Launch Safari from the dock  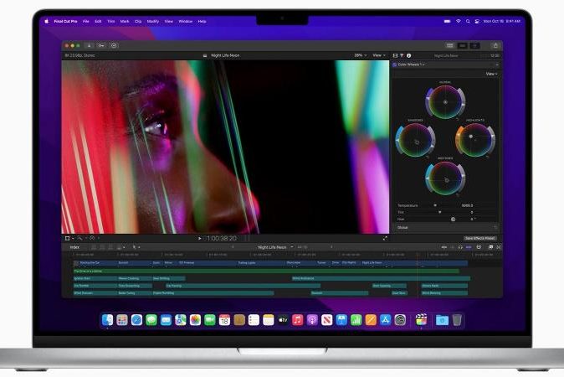click(136, 320)
